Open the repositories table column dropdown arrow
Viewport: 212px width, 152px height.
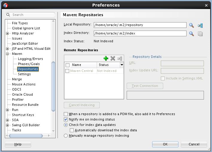coord(122,65)
